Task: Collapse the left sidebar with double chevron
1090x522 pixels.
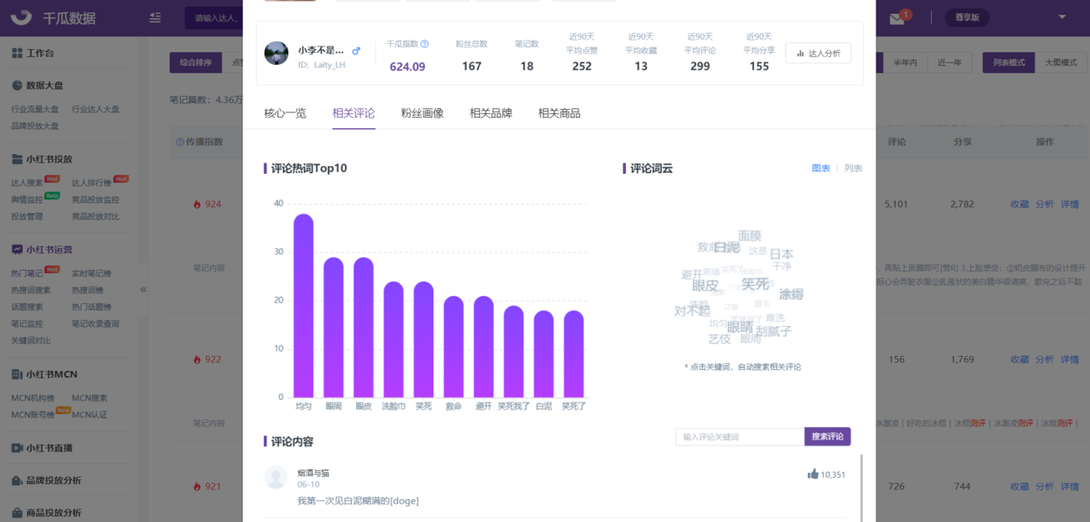Action: click(x=143, y=289)
